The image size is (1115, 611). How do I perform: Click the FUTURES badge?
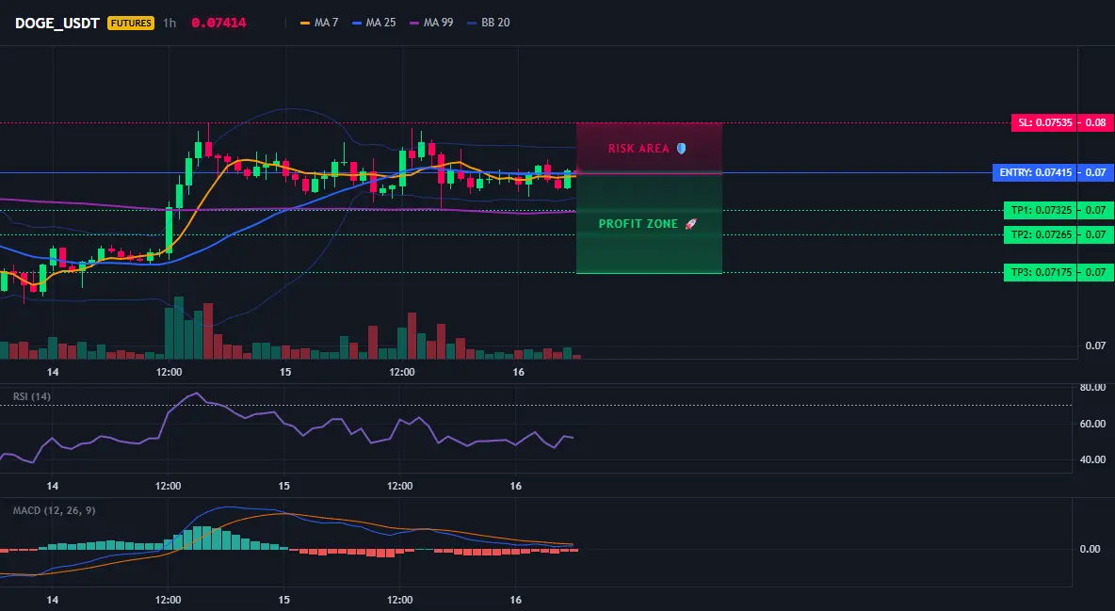point(131,23)
